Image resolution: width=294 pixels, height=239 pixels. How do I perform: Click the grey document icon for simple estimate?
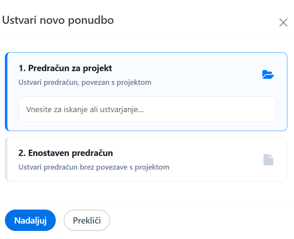[x=268, y=159]
